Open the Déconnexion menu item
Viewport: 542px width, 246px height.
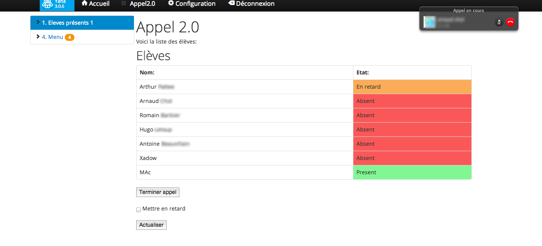pyautogui.click(x=255, y=4)
